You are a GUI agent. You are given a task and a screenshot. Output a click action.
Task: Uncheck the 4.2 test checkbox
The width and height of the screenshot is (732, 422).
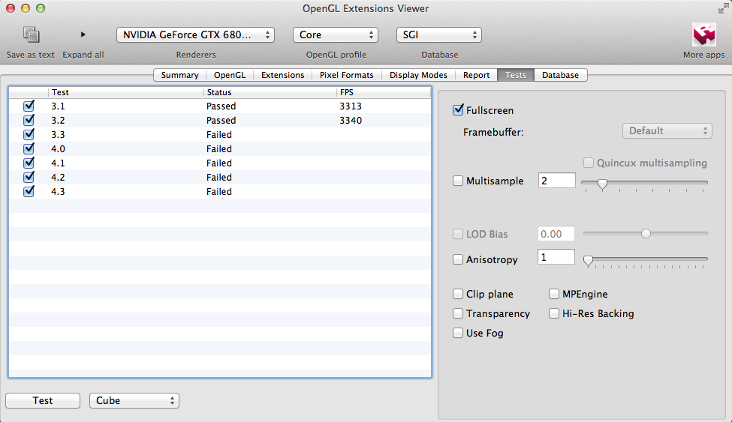(x=29, y=177)
